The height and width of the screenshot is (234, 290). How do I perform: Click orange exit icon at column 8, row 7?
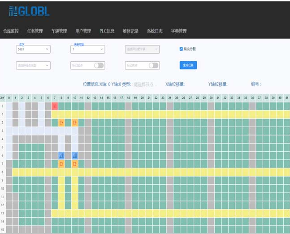pos(61,164)
